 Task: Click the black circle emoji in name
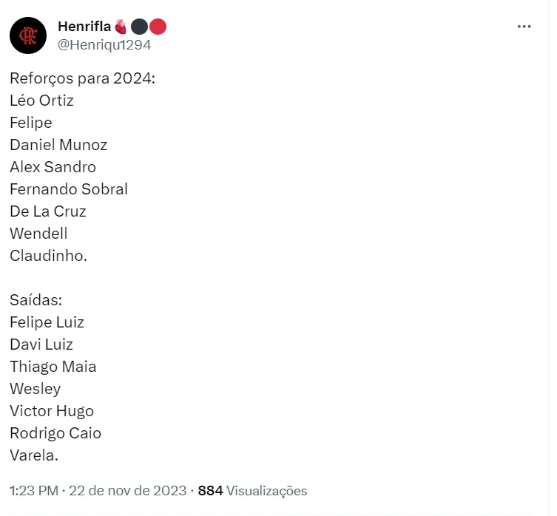point(140,27)
